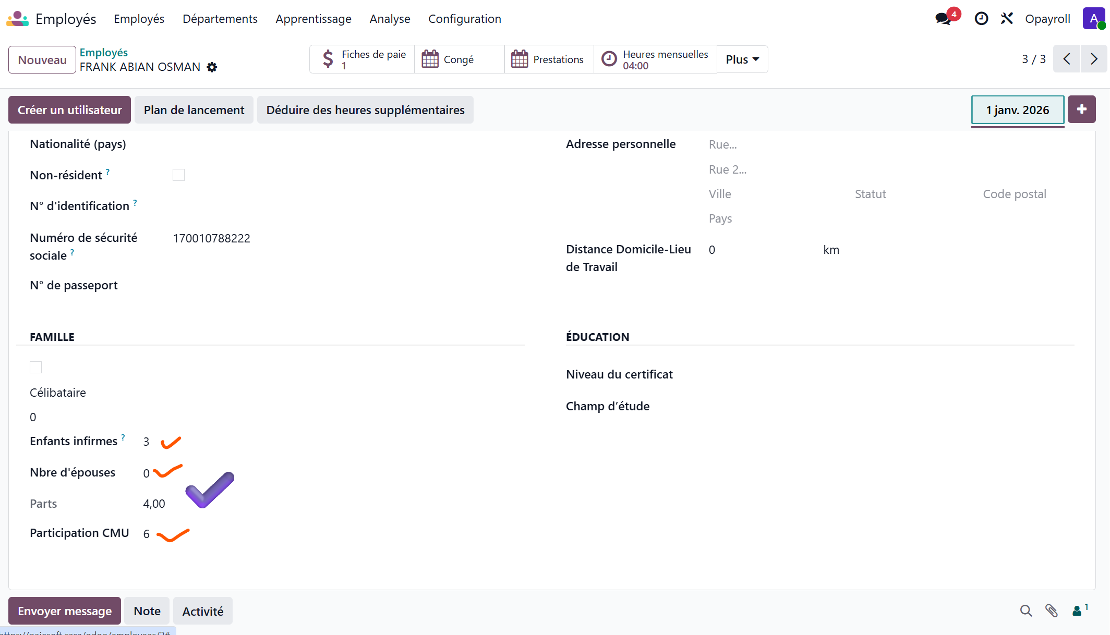This screenshot has width=1110, height=635.
Task: Expand the Plus dropdown menu
Action: 742,59
